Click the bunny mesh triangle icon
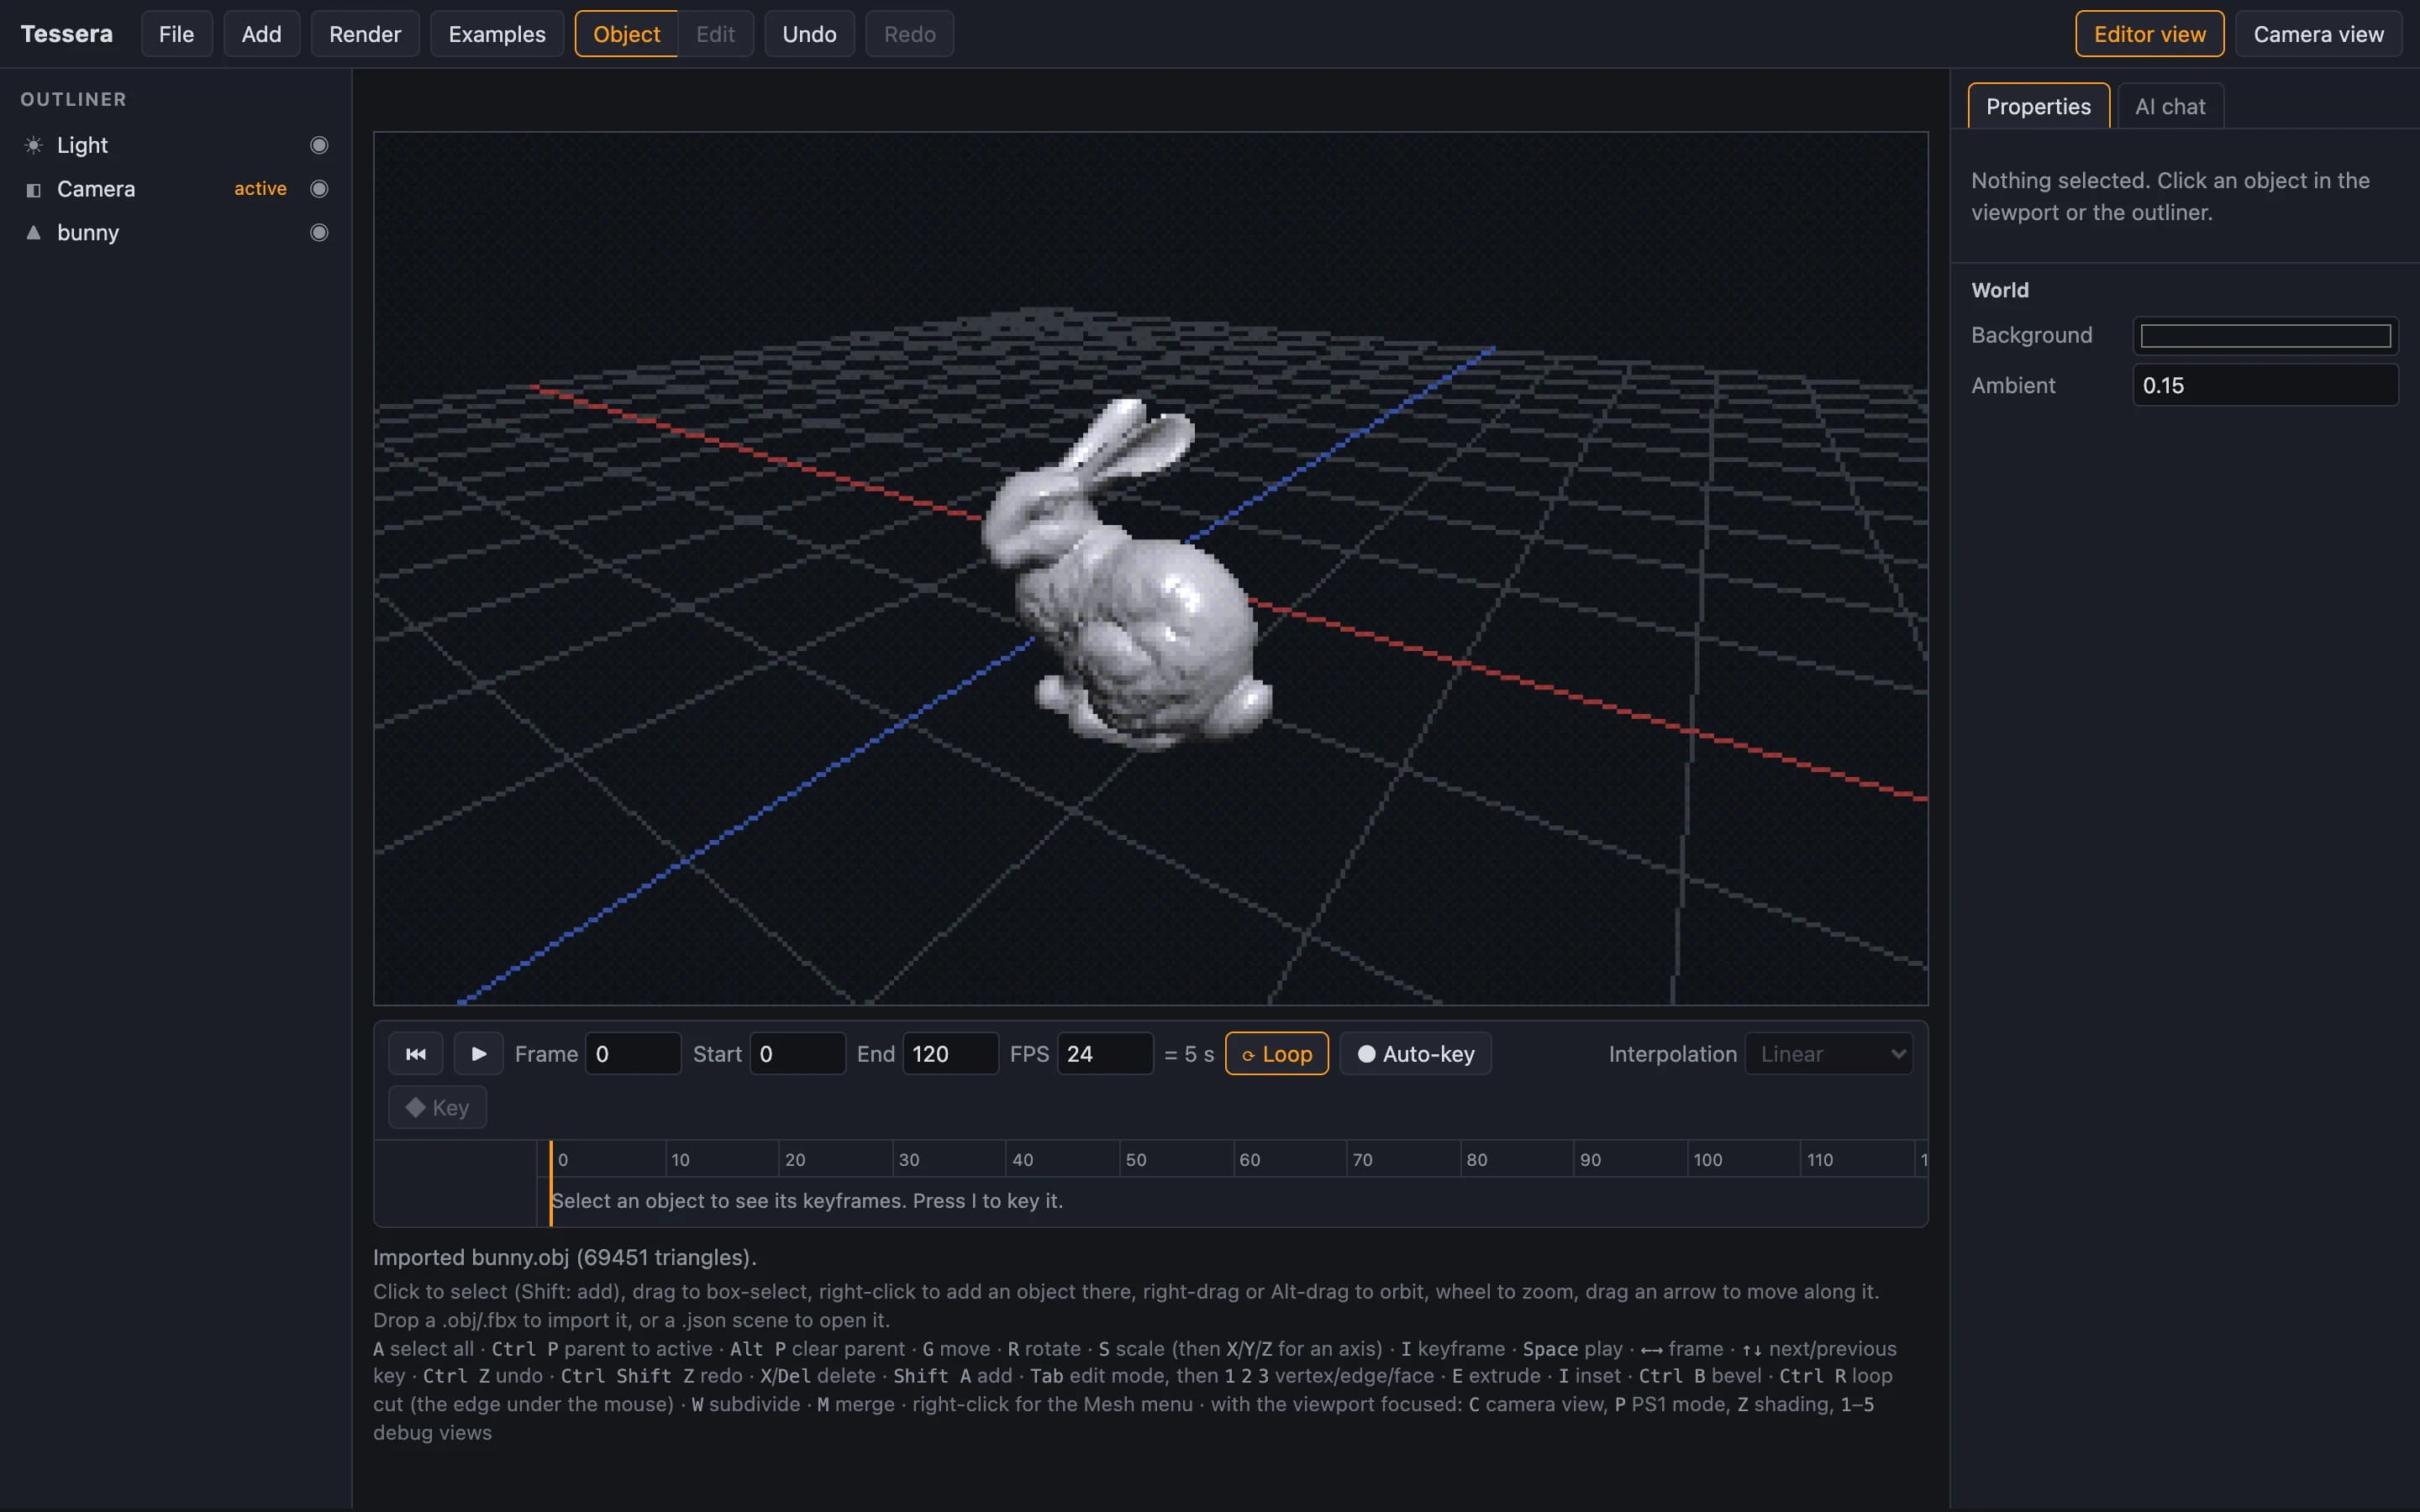 (x=33, y=232)
